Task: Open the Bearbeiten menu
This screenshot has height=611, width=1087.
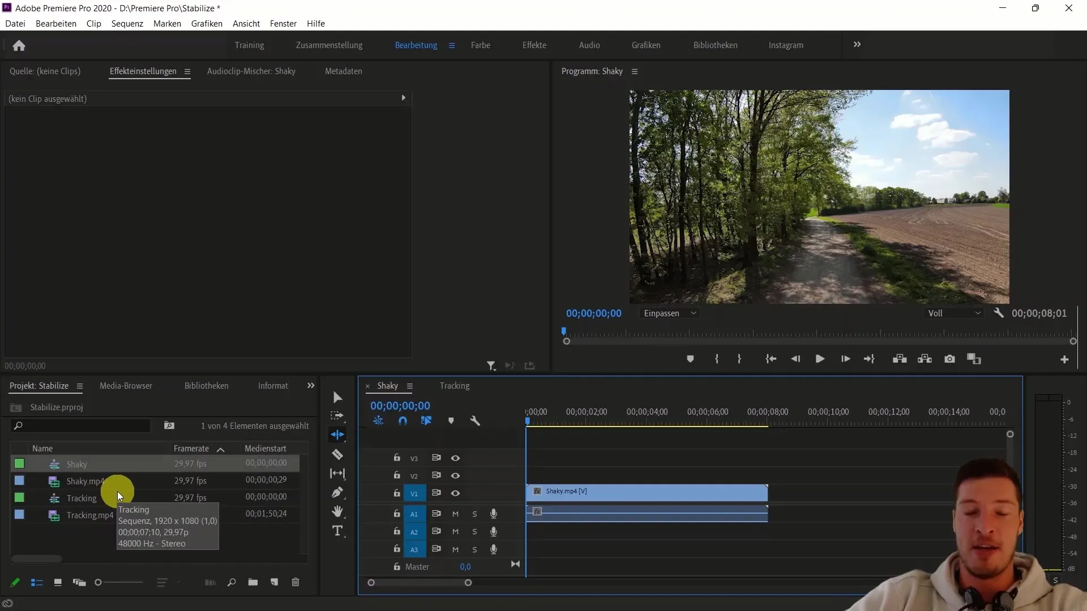Action: click(x=55, y=23)
